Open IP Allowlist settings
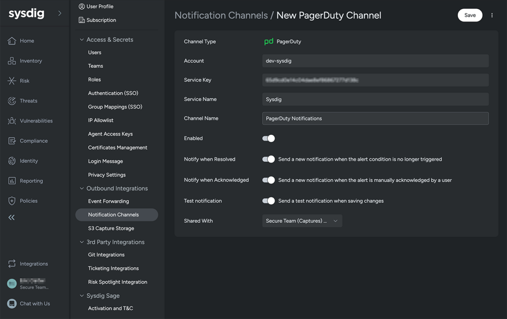The width and height of the screenshot is (507, 319). (x=101, y=120)
